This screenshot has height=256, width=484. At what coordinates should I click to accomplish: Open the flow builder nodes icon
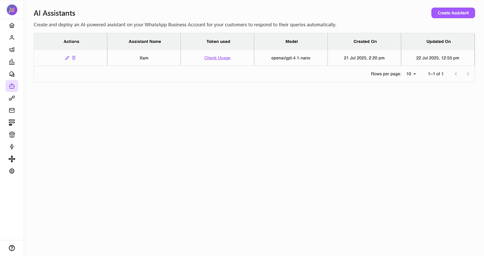[x=12, y=159]
